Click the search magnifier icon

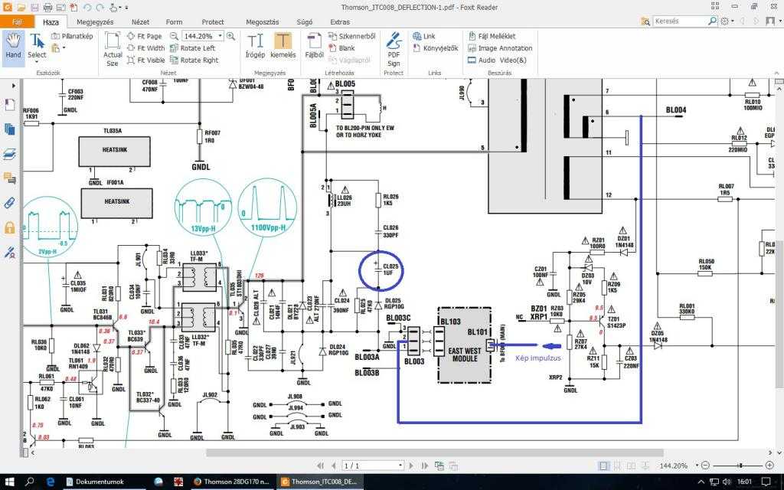[x=712, y=21]
